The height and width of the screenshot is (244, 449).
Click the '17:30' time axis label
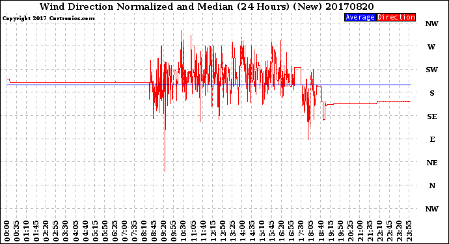coord(301,231)
